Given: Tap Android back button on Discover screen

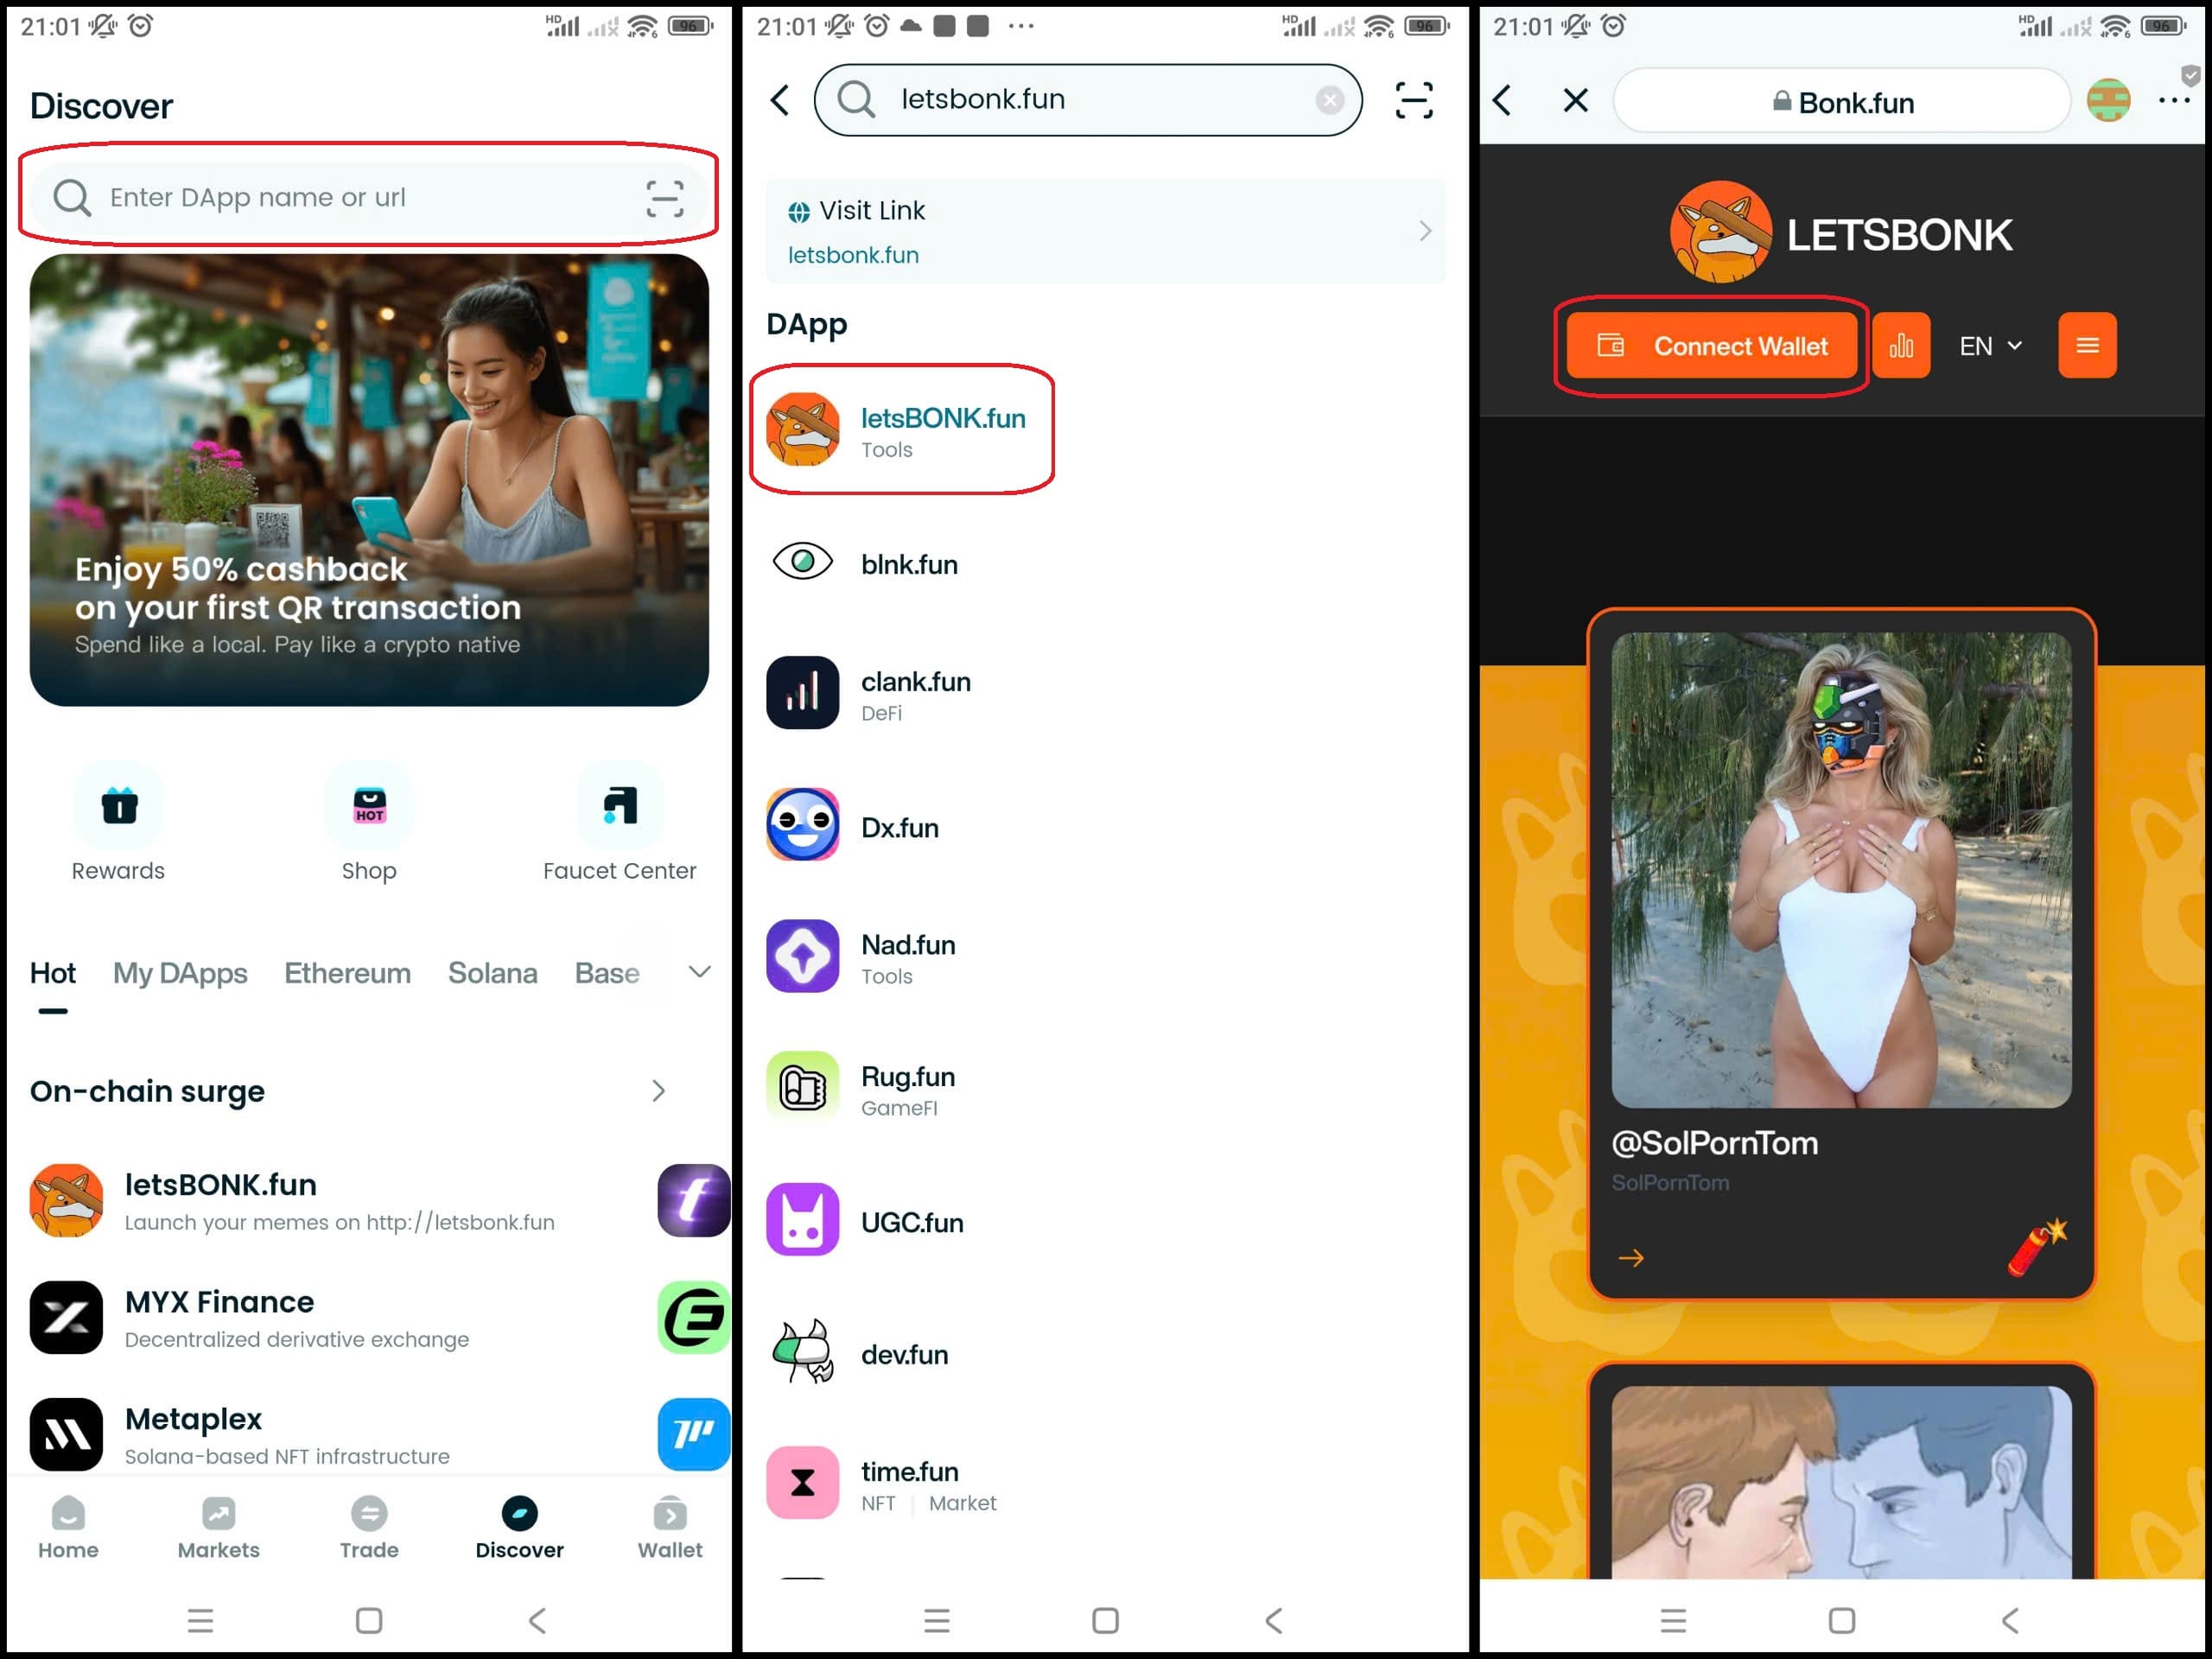Looking at the screenshot, I should pyautogui.click(x=537, y=1620).
